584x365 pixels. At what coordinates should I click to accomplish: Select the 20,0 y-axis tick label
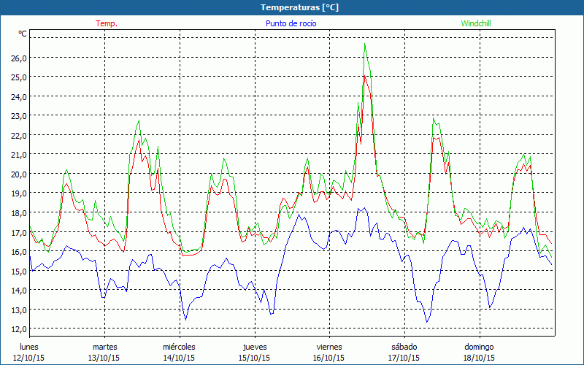pos(18,174)
